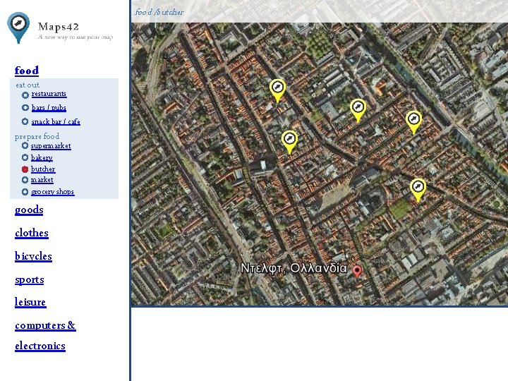This screenshot has height=381, width=508.
Task: Click the Ντελφτ, Ολλανδία map label
Action: pos(294,268)
